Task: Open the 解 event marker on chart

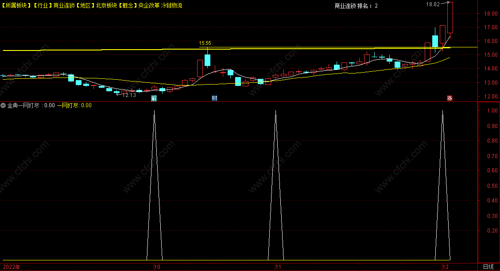Action: coord(154,98)
